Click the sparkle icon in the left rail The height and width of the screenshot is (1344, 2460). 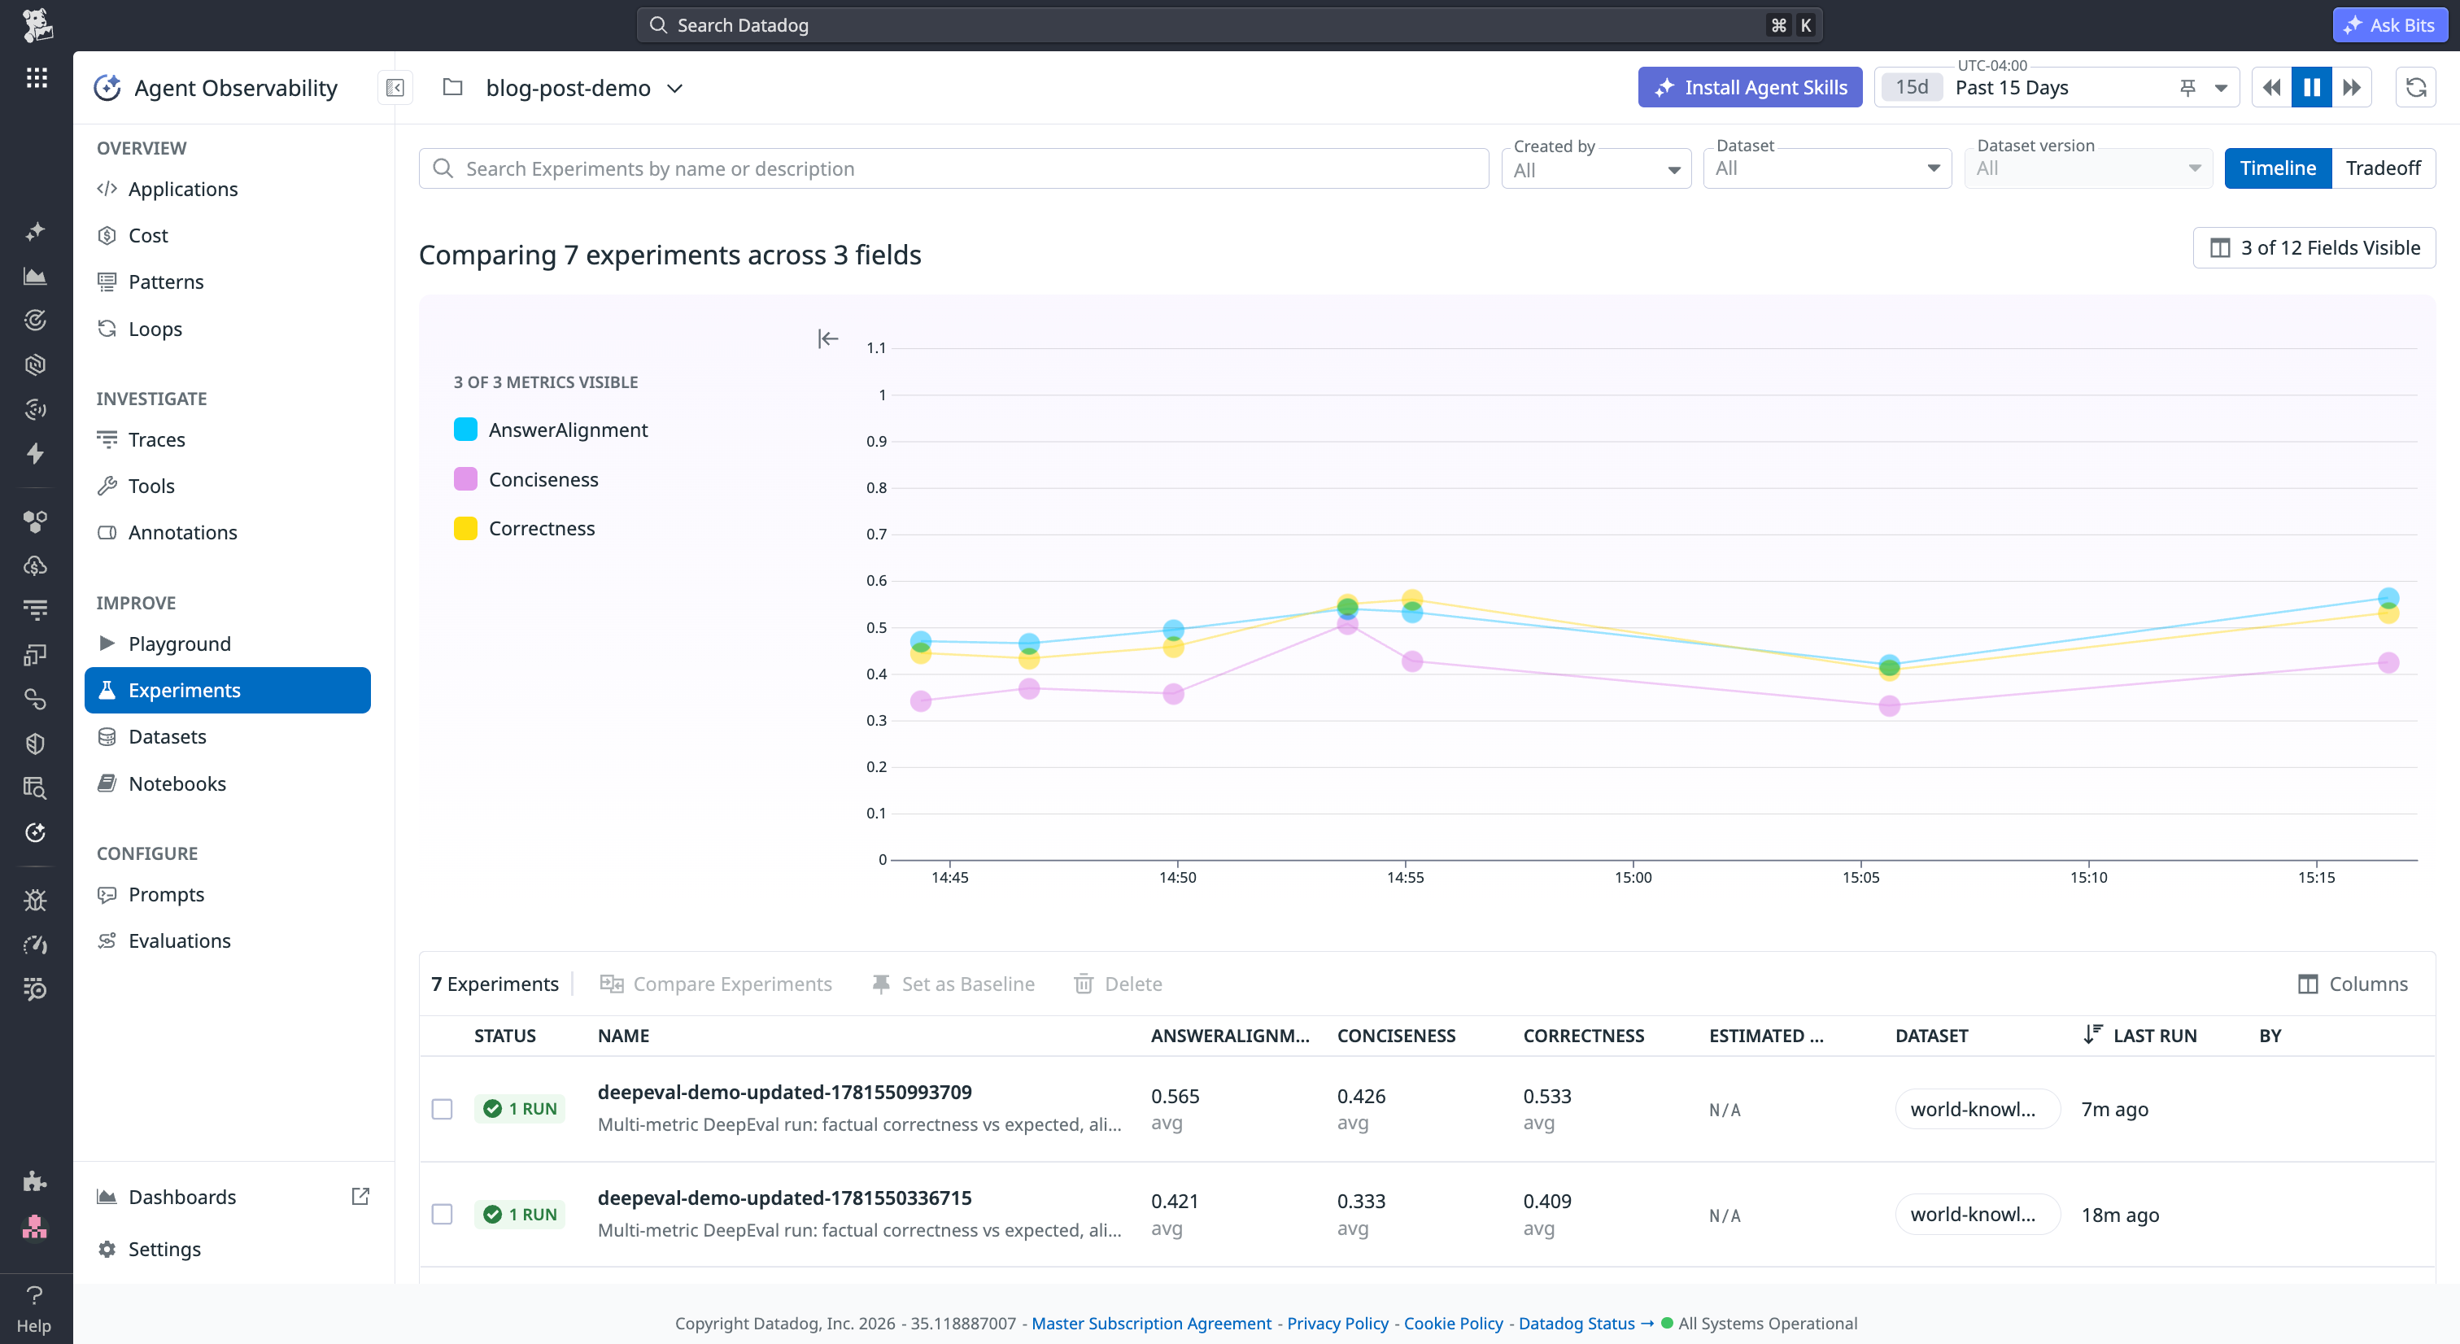pyautogui.click(x=35, y=231)
